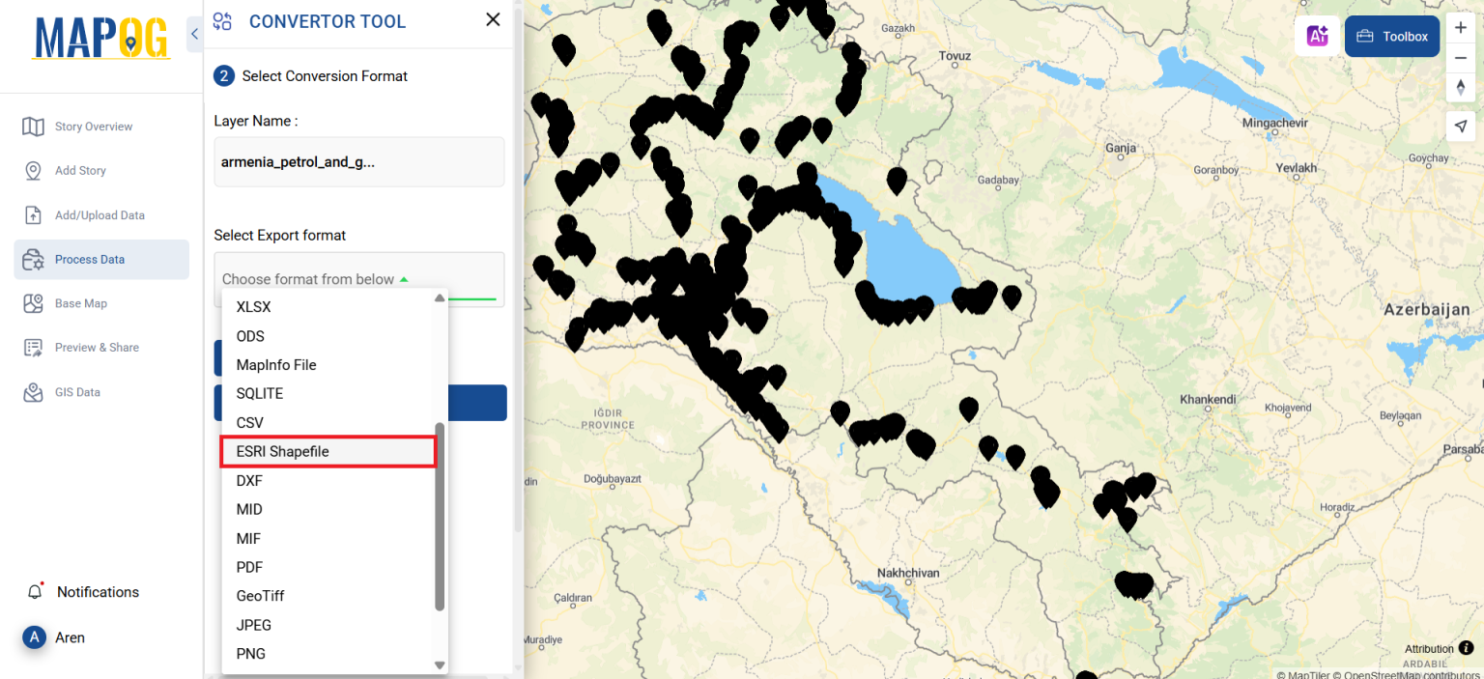Select CSV export format
1484x679 pixels.
pyautogui.click(x=249, y=422)
